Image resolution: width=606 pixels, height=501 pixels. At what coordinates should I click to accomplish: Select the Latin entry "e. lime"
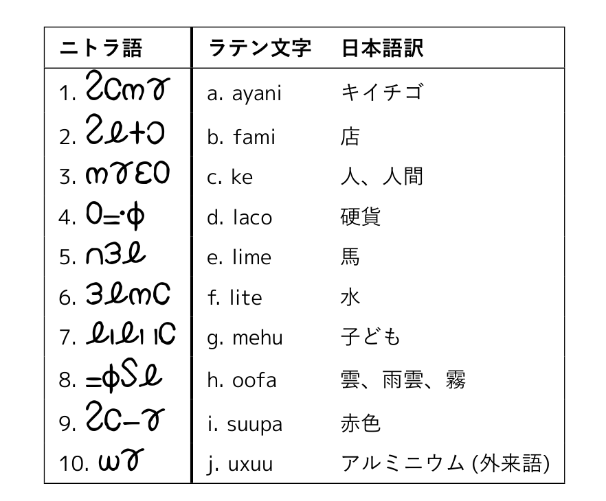(x=238, y=257)
